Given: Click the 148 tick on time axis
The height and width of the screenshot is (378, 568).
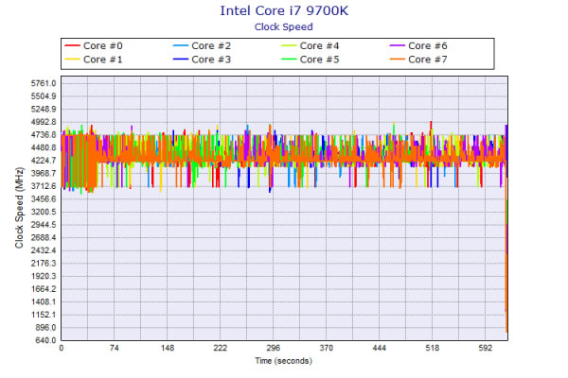Looking at the screenshot, I should [168, 348].
